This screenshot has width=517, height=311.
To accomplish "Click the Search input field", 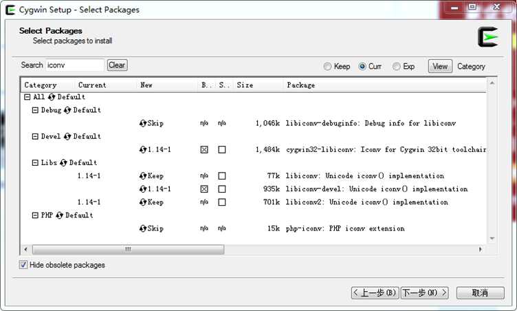I will point(75,65).
